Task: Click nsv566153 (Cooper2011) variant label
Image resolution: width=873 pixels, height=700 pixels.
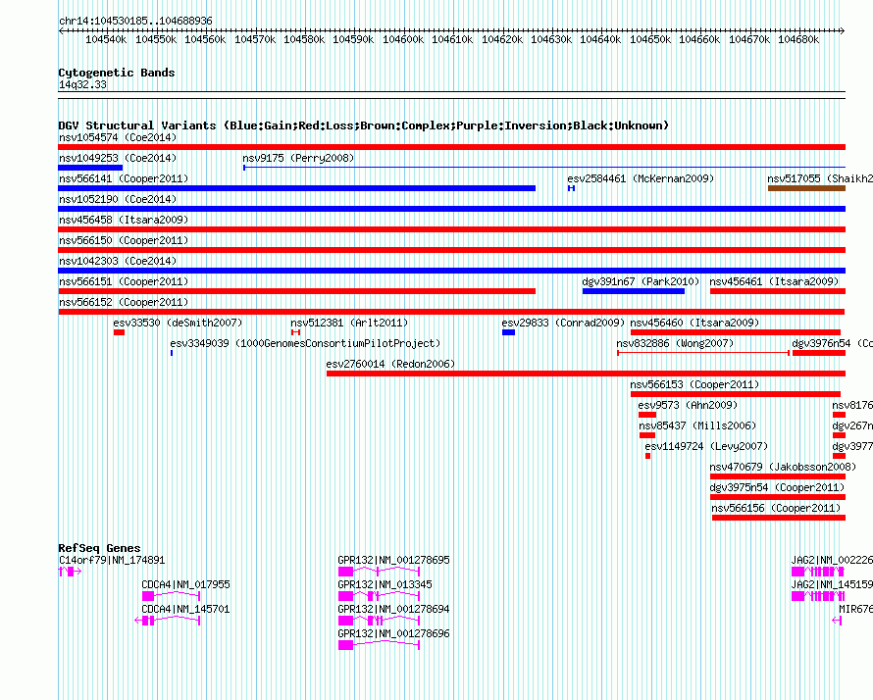Action: pos(694,384)
